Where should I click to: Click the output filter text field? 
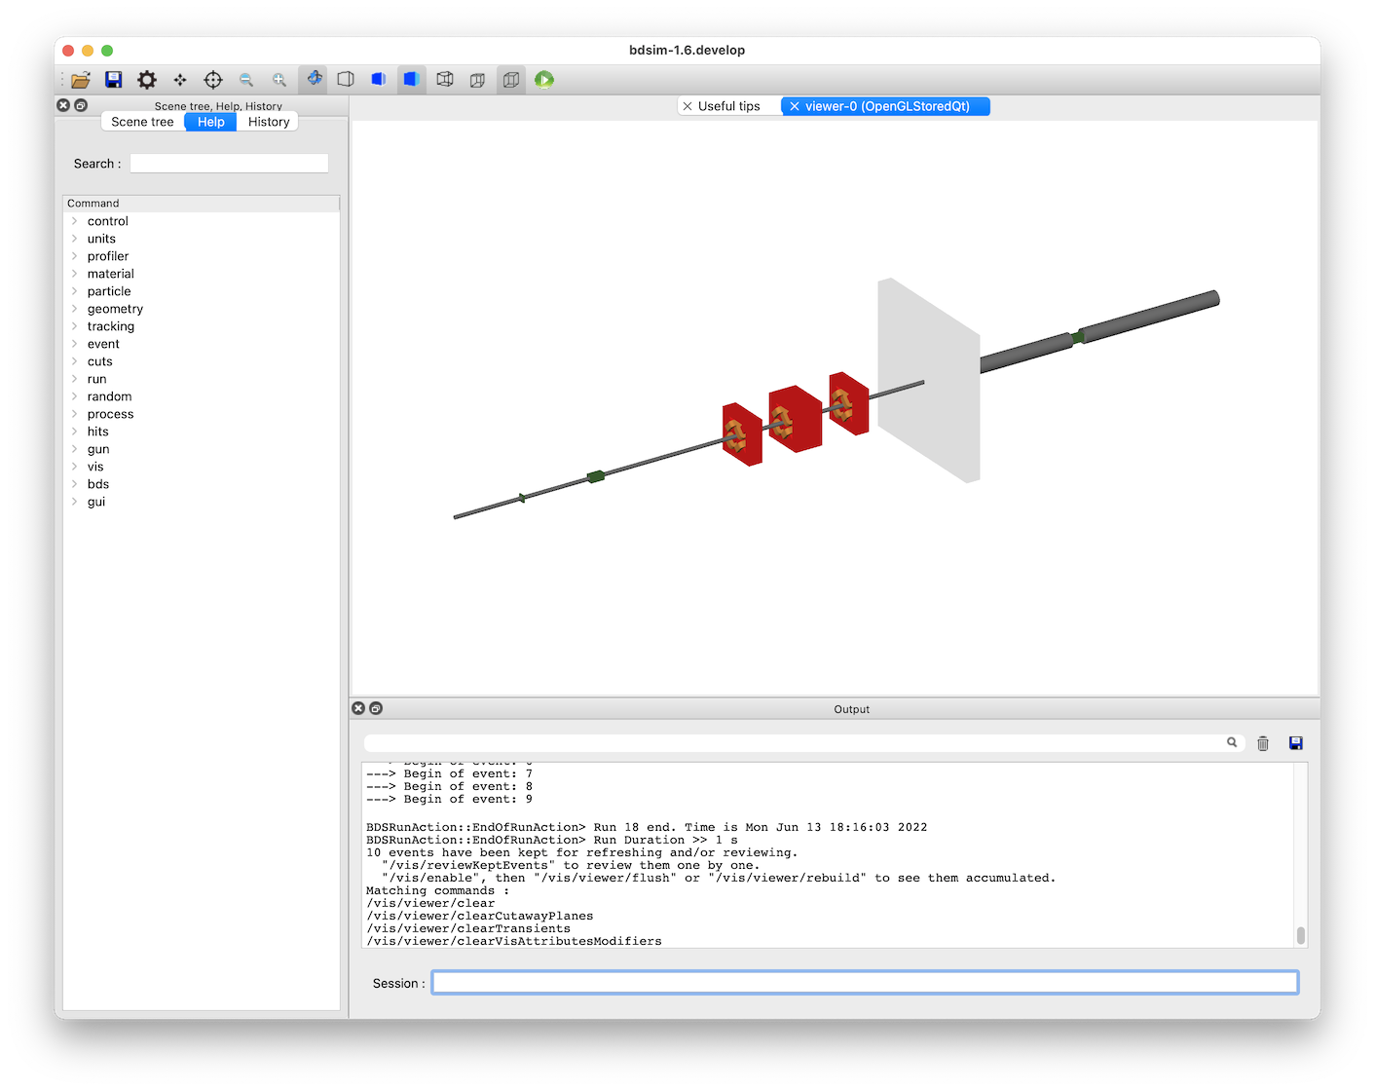[x=794, y=743]
